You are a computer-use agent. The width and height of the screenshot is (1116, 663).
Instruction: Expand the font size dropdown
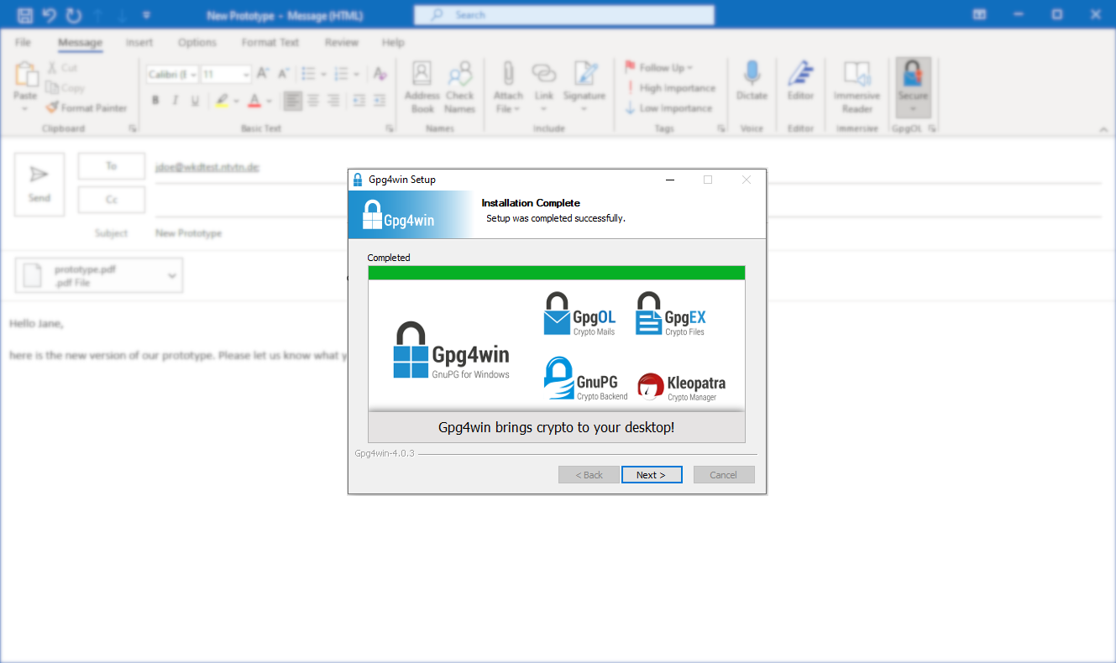[246, 75]
